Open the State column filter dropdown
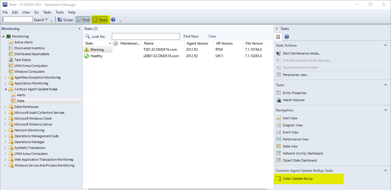391x190 pixels. tap(110, 43)
